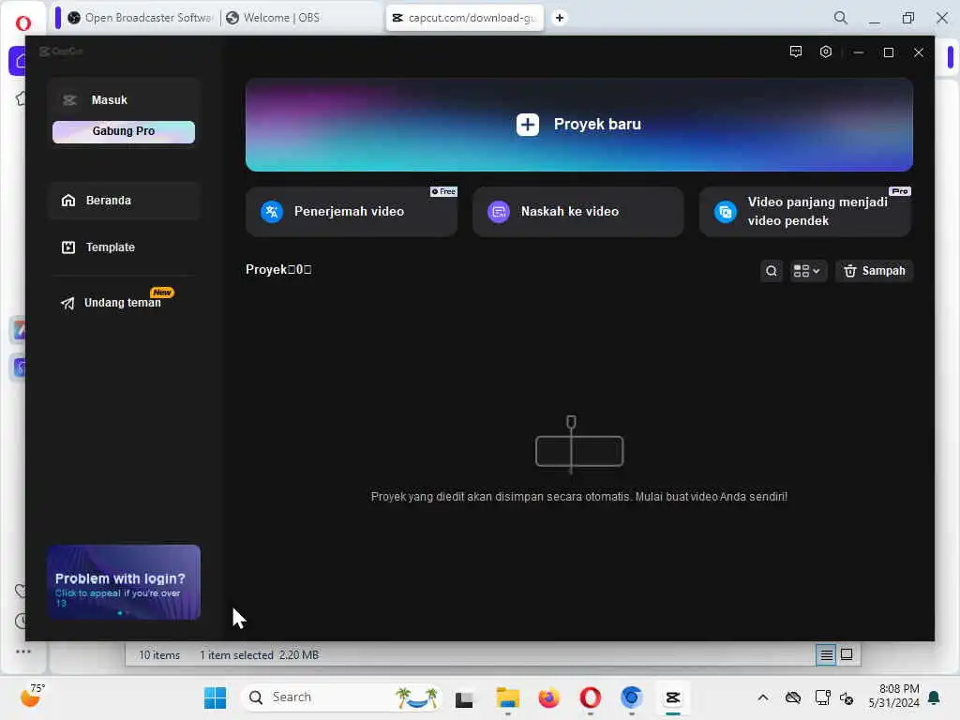The image size is (960, 720).
Task: Click the taskbar clock 8:08 PM
Action: click(x=893, y=697)
